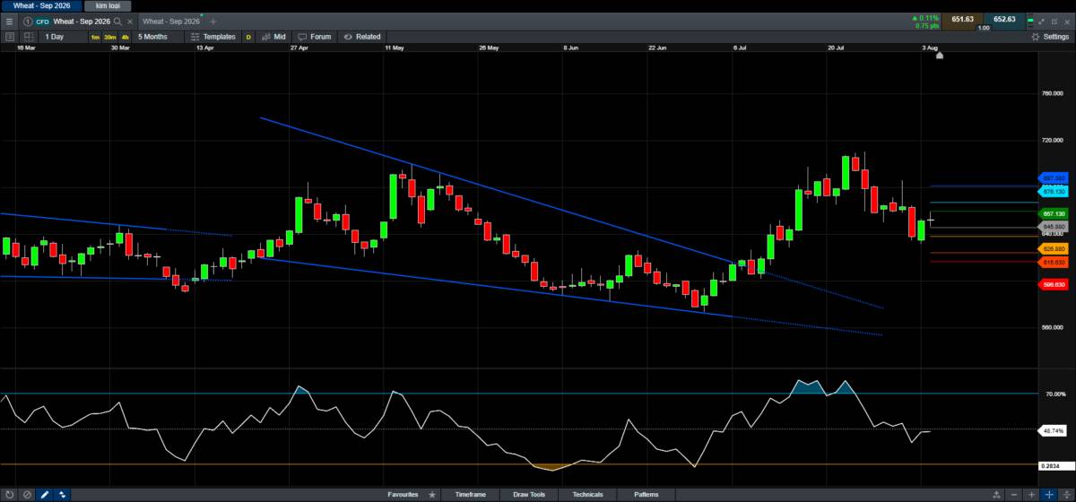Open the Timeframe menu
Screen dimensions: 1076x502
click(470, 494)
